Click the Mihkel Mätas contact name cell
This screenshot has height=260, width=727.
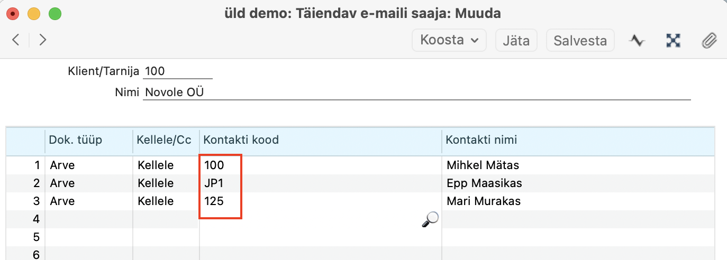tap(483, 165)
